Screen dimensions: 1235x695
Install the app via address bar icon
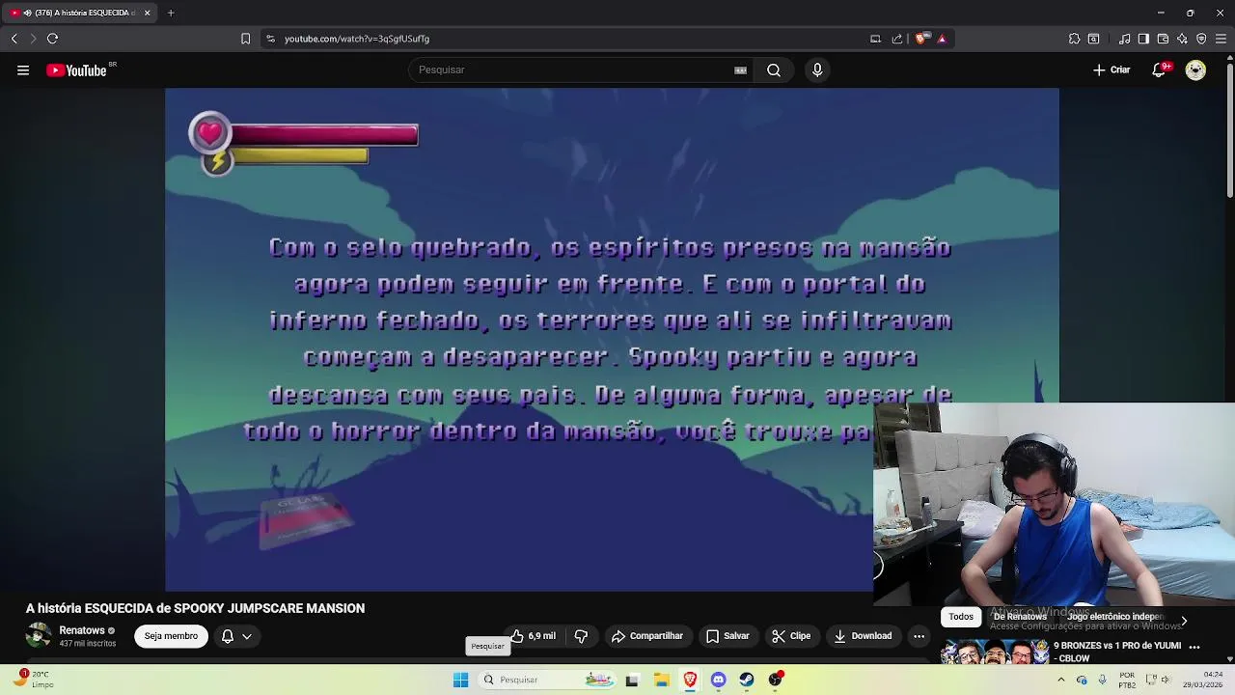point(875,39)
